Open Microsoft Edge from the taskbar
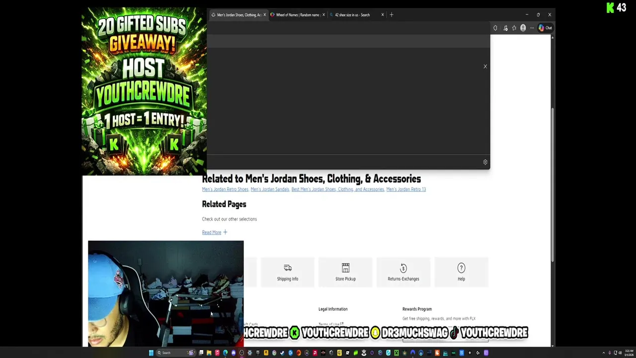The height and width of the screenshot is (358, 636). tap(226, 353)
